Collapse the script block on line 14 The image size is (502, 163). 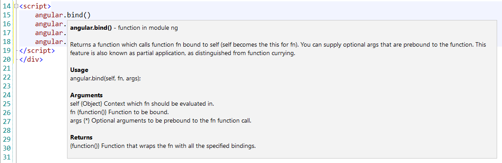click(x=16, y=6)
